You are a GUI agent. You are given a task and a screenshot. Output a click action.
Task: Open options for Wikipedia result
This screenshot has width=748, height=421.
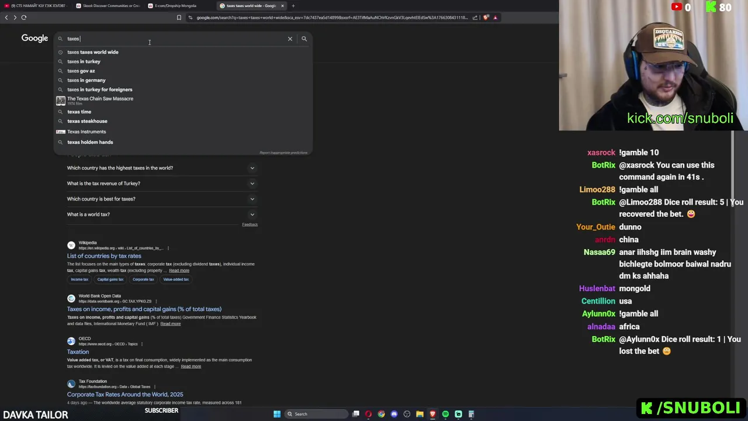coord(168,248)
